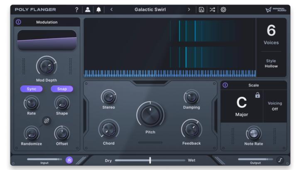Open the Galactic Swirl preset menu
299x170 pixels.
tap(150, 10)
